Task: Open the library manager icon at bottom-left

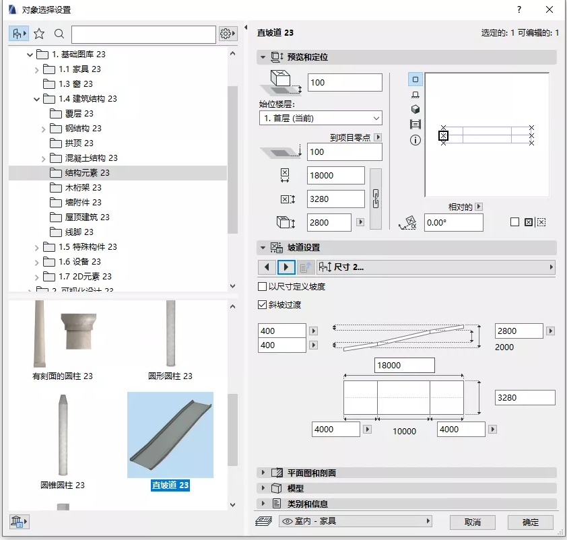Action: pos(19,522)
